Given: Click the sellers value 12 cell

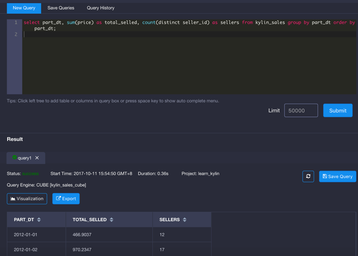Looking at the screenshot, I should (x=162, y=235).
